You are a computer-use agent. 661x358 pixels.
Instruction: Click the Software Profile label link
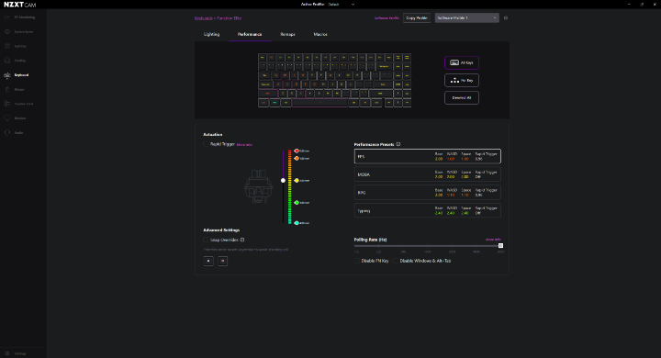click(387, 18)
